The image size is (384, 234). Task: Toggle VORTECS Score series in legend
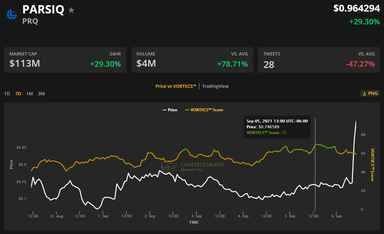coord(204,110)
